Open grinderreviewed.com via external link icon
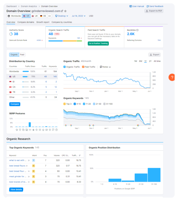Viewport: 178px width, 201px height. pyautogui.click(x=62, y=11)
